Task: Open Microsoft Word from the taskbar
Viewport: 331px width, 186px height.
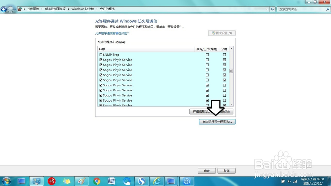Action: pos(112,181)
